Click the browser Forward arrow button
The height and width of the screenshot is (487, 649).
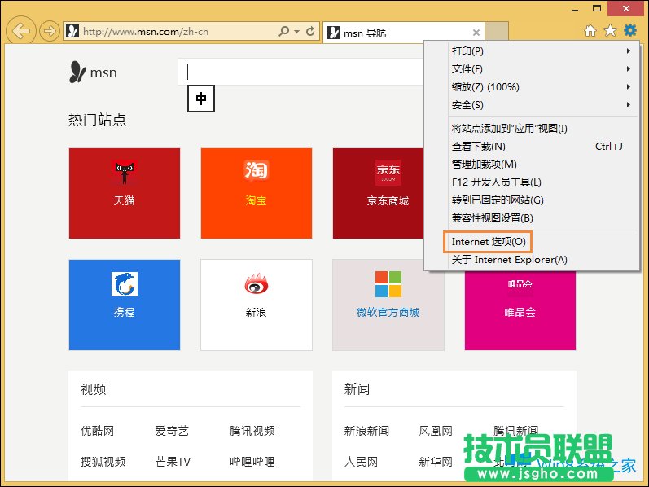[49, 32]
